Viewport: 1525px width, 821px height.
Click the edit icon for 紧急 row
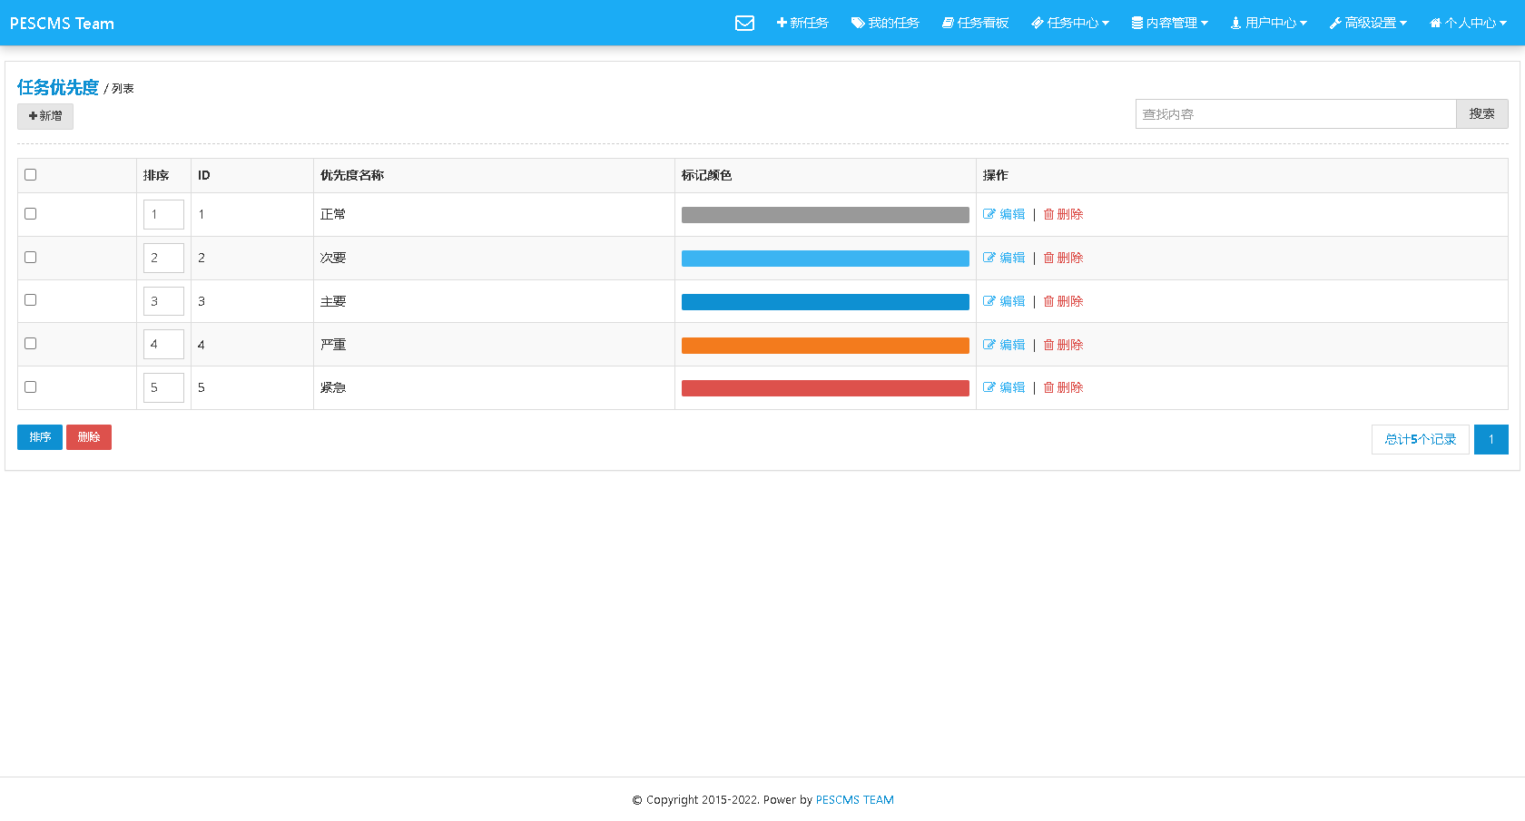coord(989,387)
